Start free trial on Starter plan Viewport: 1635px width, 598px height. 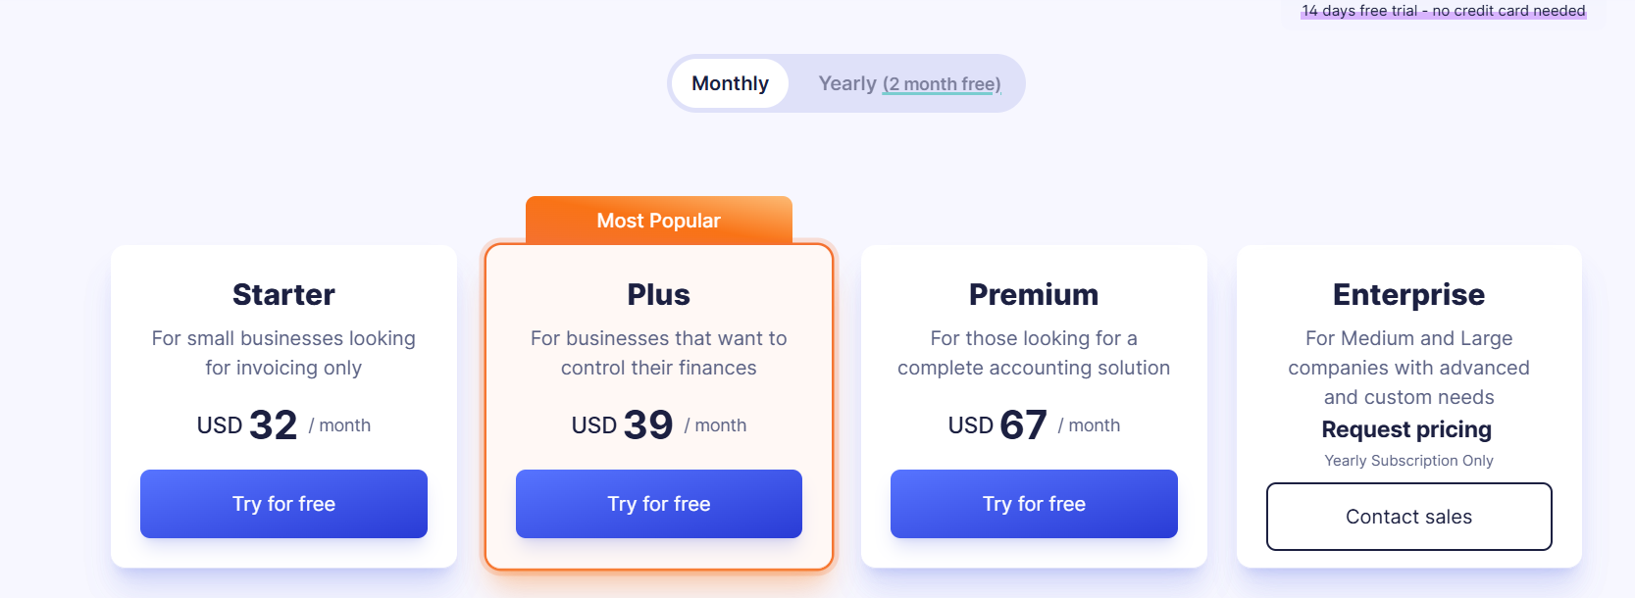tap(283, 504)
